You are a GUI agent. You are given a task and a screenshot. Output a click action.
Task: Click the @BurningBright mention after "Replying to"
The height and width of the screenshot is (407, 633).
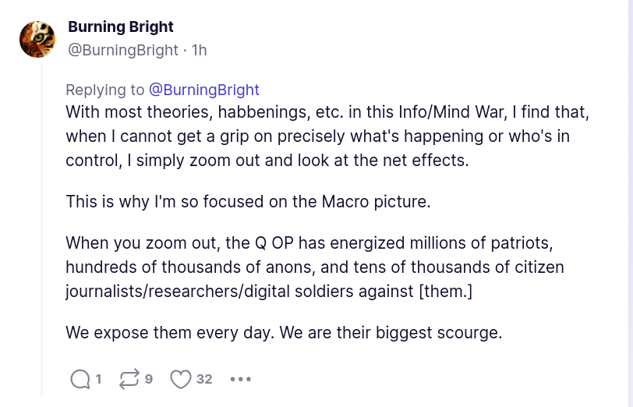204,90
